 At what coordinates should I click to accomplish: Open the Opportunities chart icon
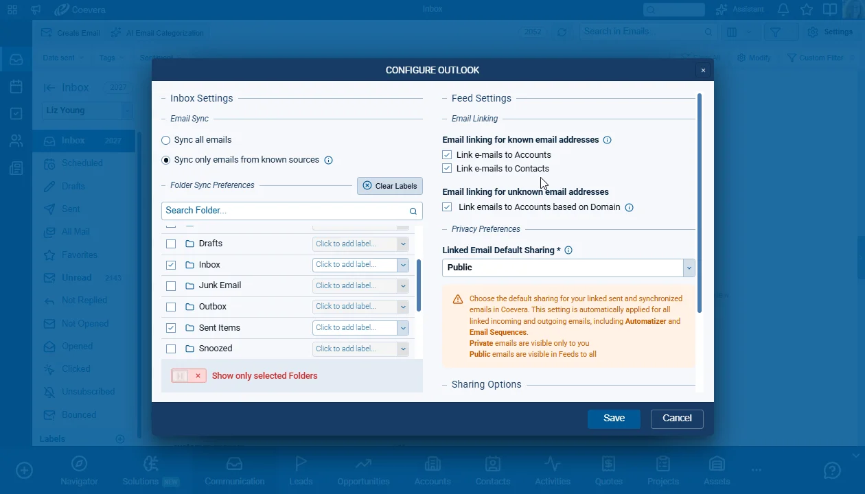pos(363,464)
